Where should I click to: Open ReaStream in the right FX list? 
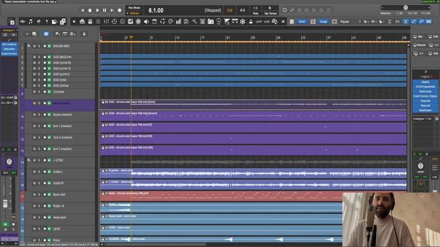coord(425,110)
